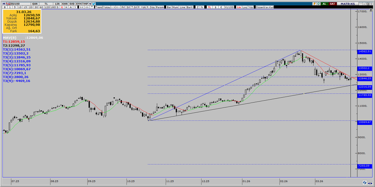Open the GUN period selector

[x=35, y=4]
